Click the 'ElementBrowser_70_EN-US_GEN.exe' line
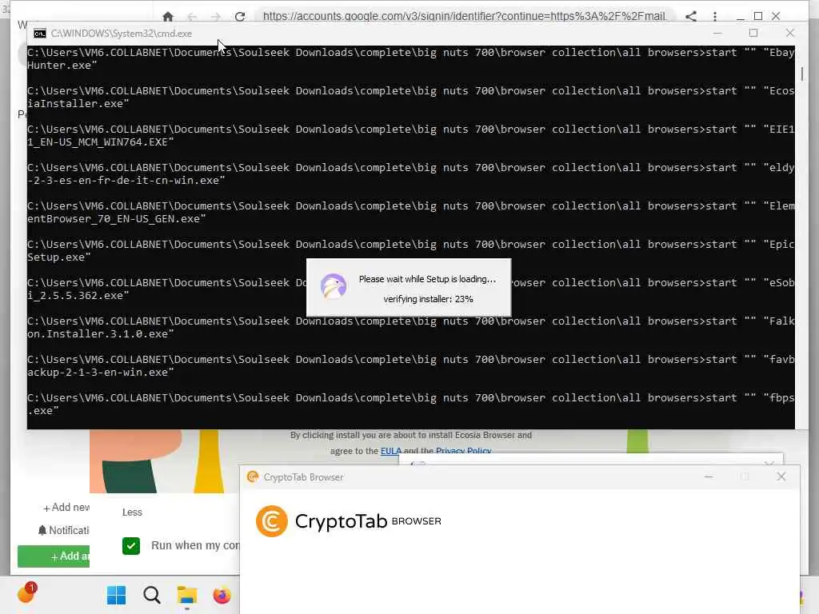 pos(411,212)
